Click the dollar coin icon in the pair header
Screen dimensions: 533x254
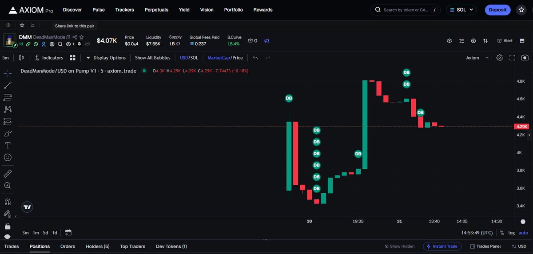(473, 41)
